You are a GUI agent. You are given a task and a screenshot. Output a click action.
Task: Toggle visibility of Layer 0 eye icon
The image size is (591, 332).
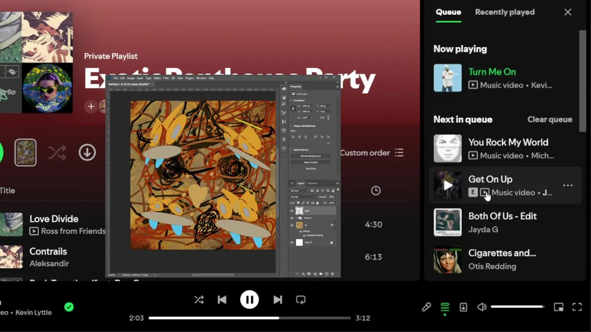coord(292,242)
